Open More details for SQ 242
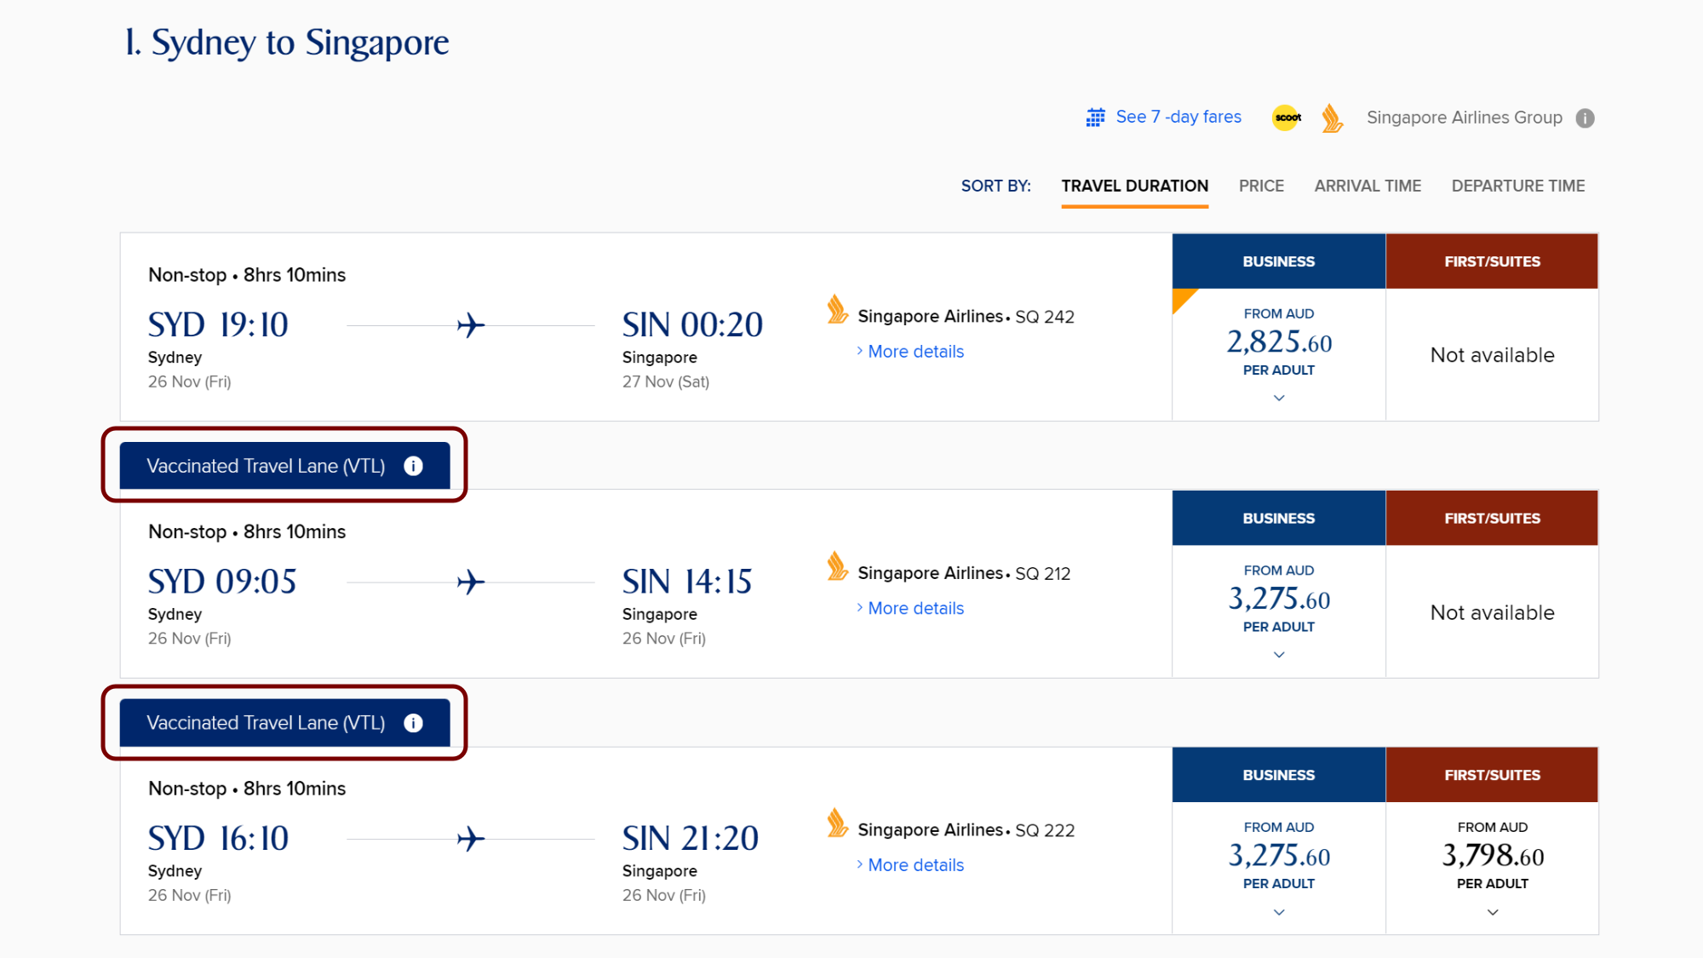The width and height of the screenshot is (1703, 958). pyautogui.click(x=915, y=352)
